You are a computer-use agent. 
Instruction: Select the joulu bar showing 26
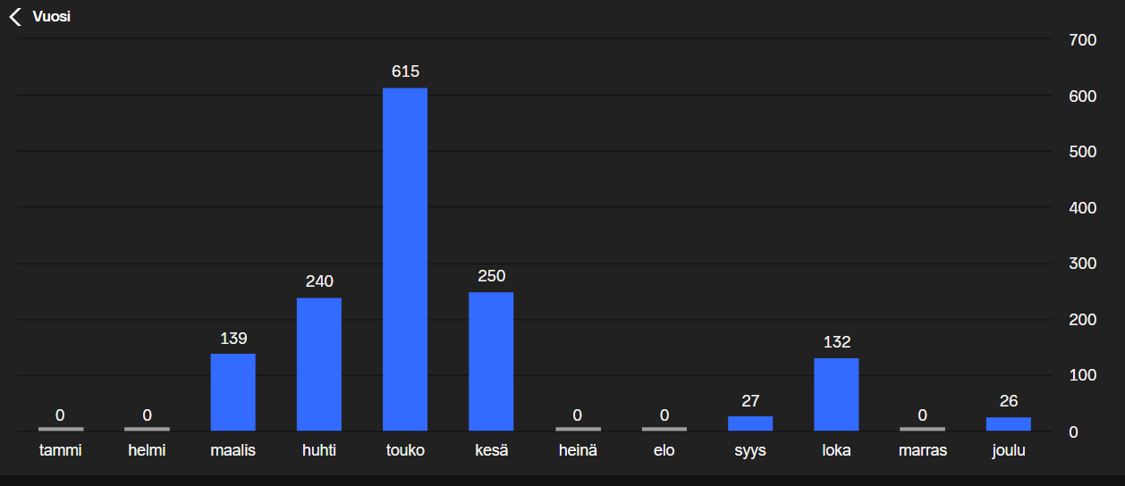1009,424
